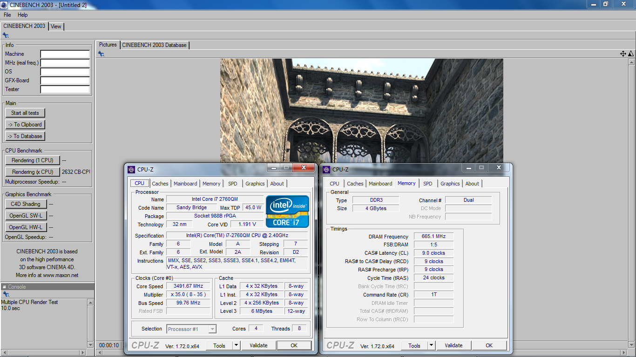Open Caches tab in left CPU-Z window
The image size is (636, 357).
[x=160, y=184]
